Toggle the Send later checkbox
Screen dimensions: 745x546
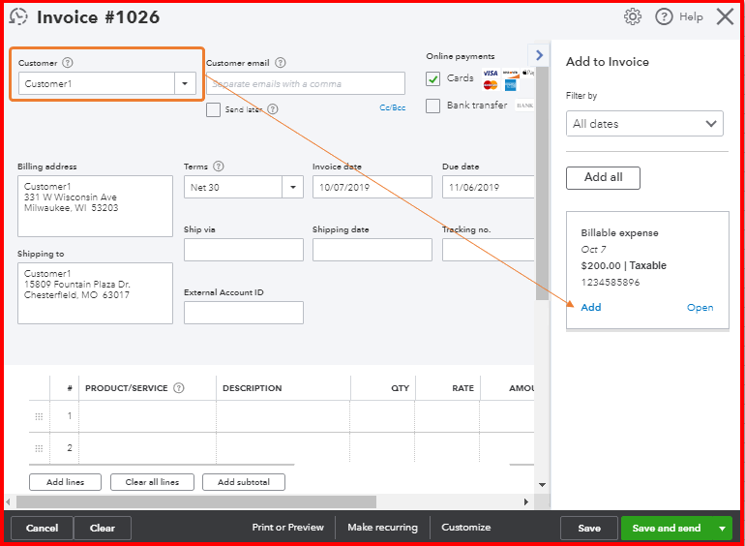tap(213, 109)
